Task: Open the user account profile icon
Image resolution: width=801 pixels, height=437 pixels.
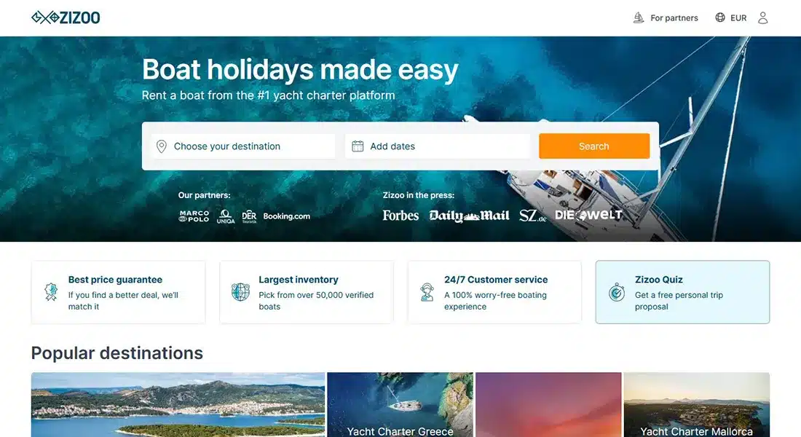Action: [762, 18]
